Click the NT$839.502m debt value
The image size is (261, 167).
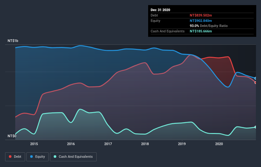[201, 15]
